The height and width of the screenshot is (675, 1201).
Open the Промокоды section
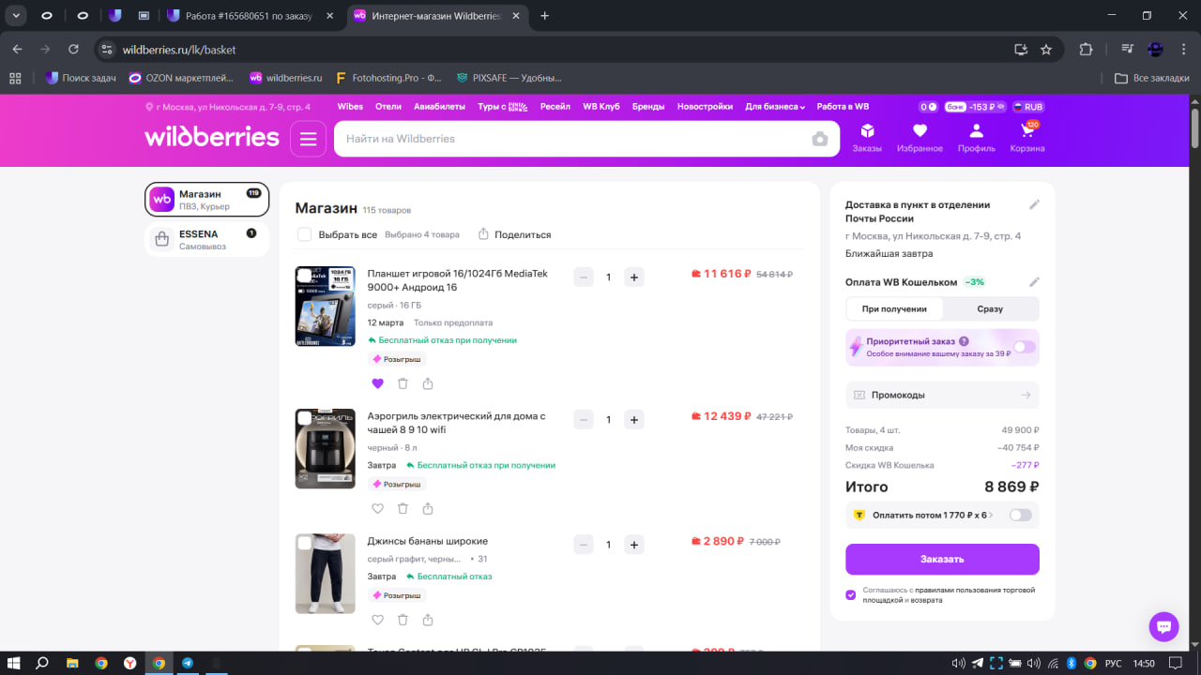point(942,395)
